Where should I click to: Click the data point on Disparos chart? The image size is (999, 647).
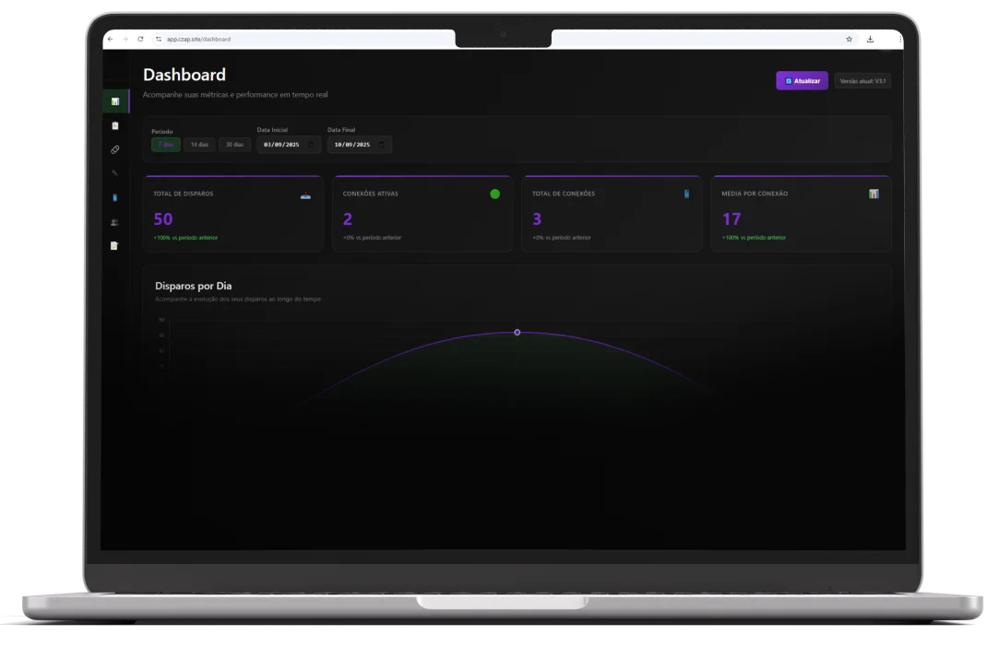(x=517, y=332)
